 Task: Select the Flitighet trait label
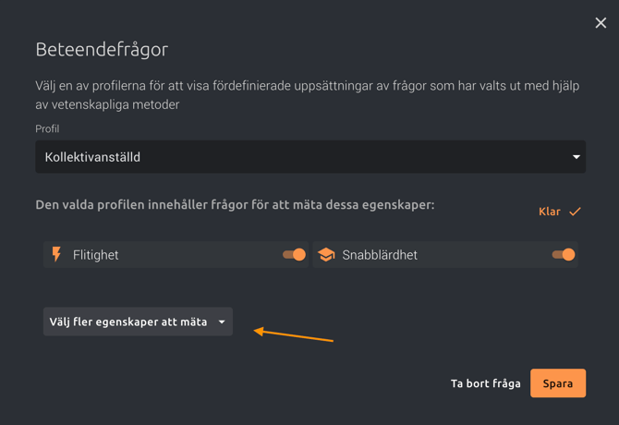point(96,255)
